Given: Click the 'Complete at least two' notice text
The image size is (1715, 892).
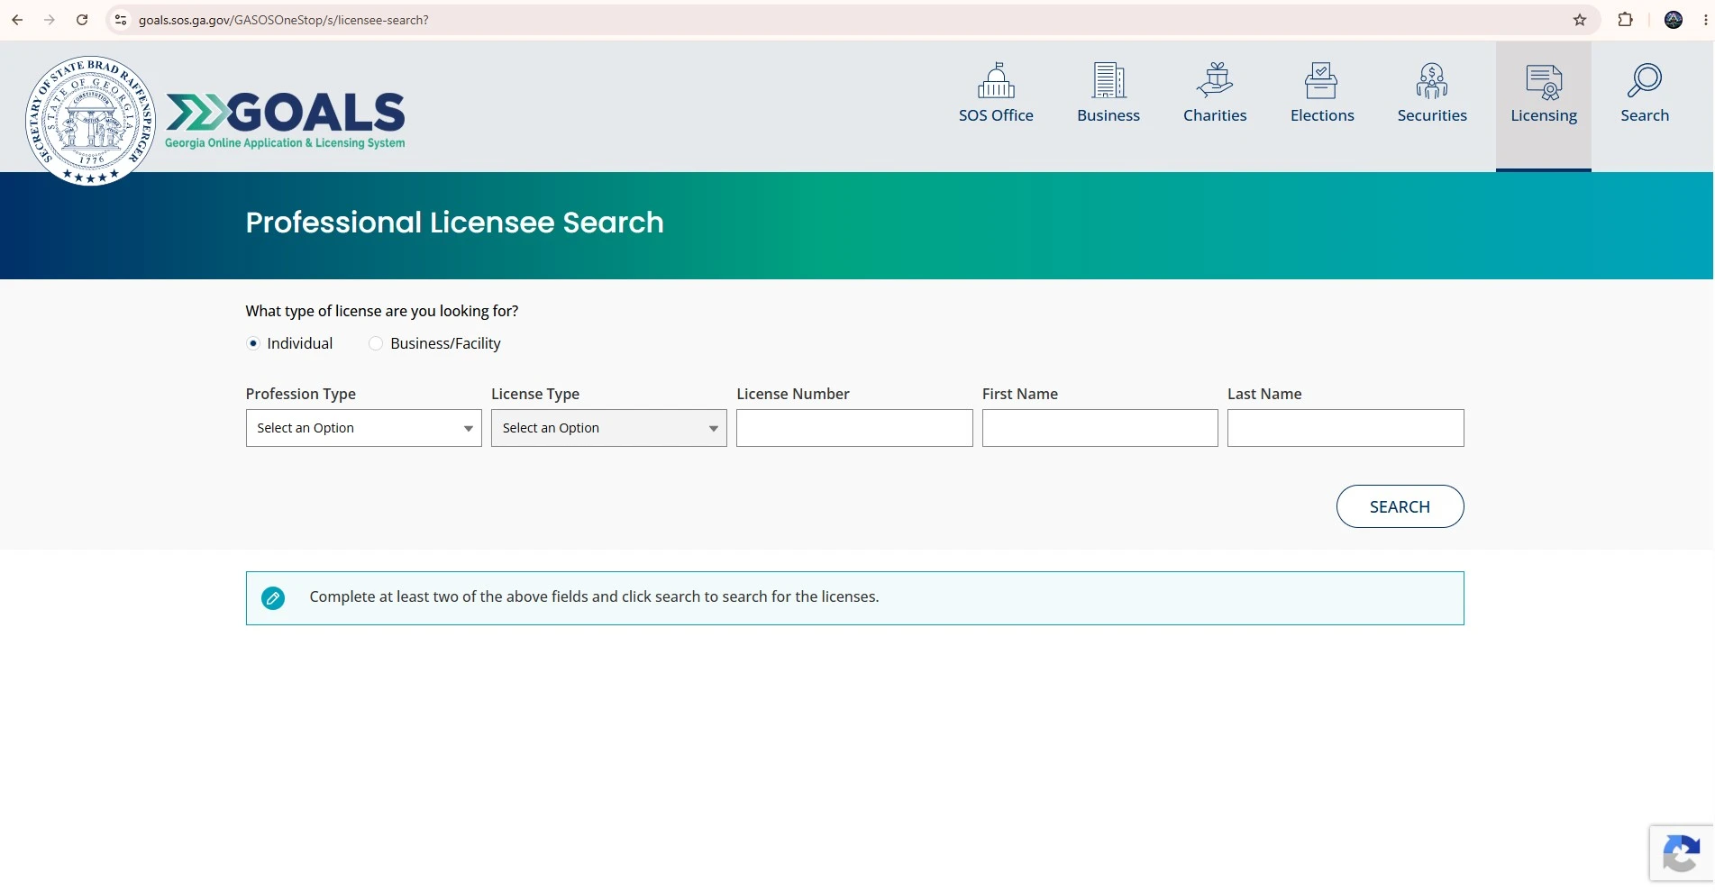Looking at the screenshot, I should (594, 596).
